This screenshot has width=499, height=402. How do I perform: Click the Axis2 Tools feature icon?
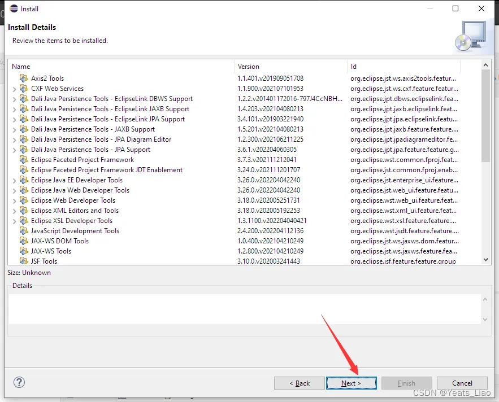click(24, 78)
